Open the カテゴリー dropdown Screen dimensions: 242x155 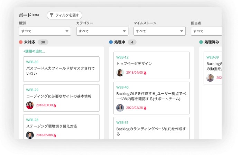pos(102,31)
